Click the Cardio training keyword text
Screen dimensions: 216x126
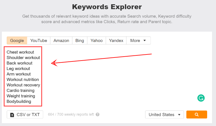[x=20, y=90]
